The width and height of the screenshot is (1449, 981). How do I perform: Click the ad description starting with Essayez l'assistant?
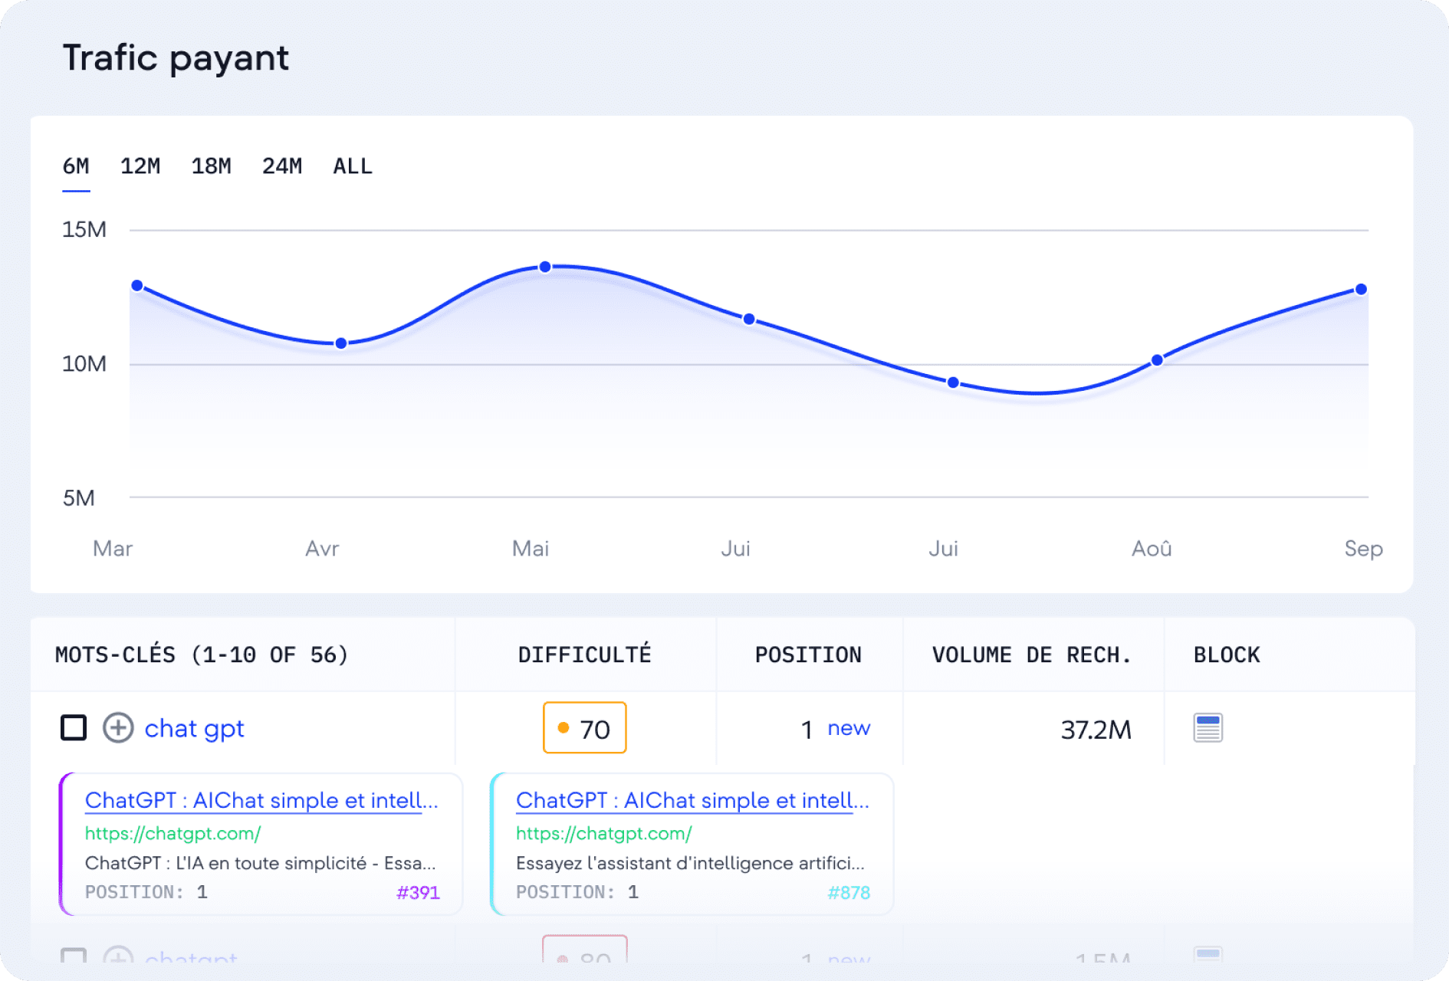(x=690, y=863)
